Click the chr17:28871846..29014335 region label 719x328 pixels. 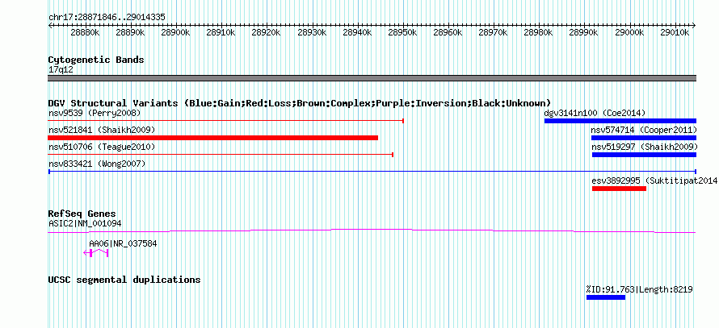107,18
